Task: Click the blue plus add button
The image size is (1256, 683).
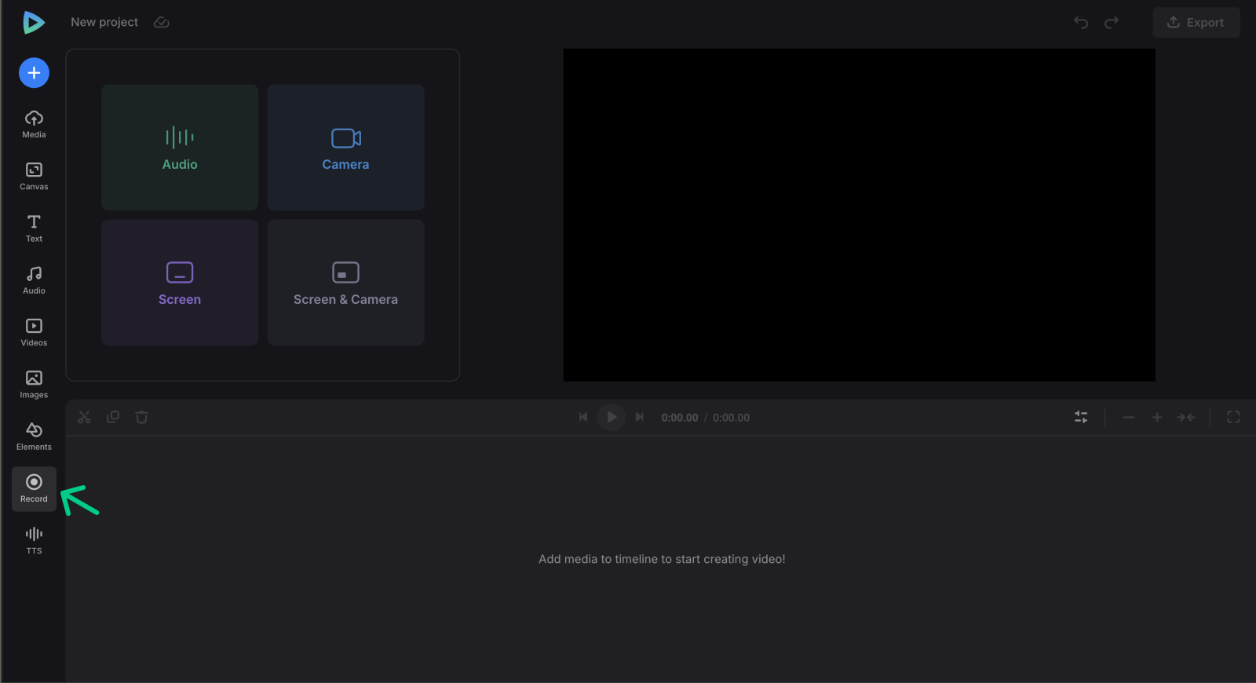Action: point(34,73)
